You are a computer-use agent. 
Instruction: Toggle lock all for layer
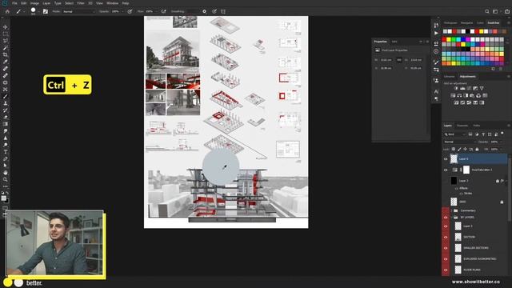477,150
